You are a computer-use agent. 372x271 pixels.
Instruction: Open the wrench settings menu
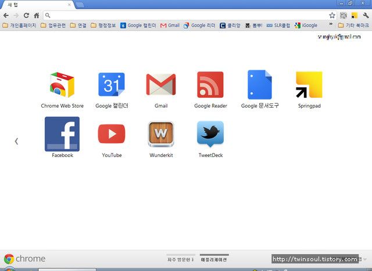pos(366,16)
